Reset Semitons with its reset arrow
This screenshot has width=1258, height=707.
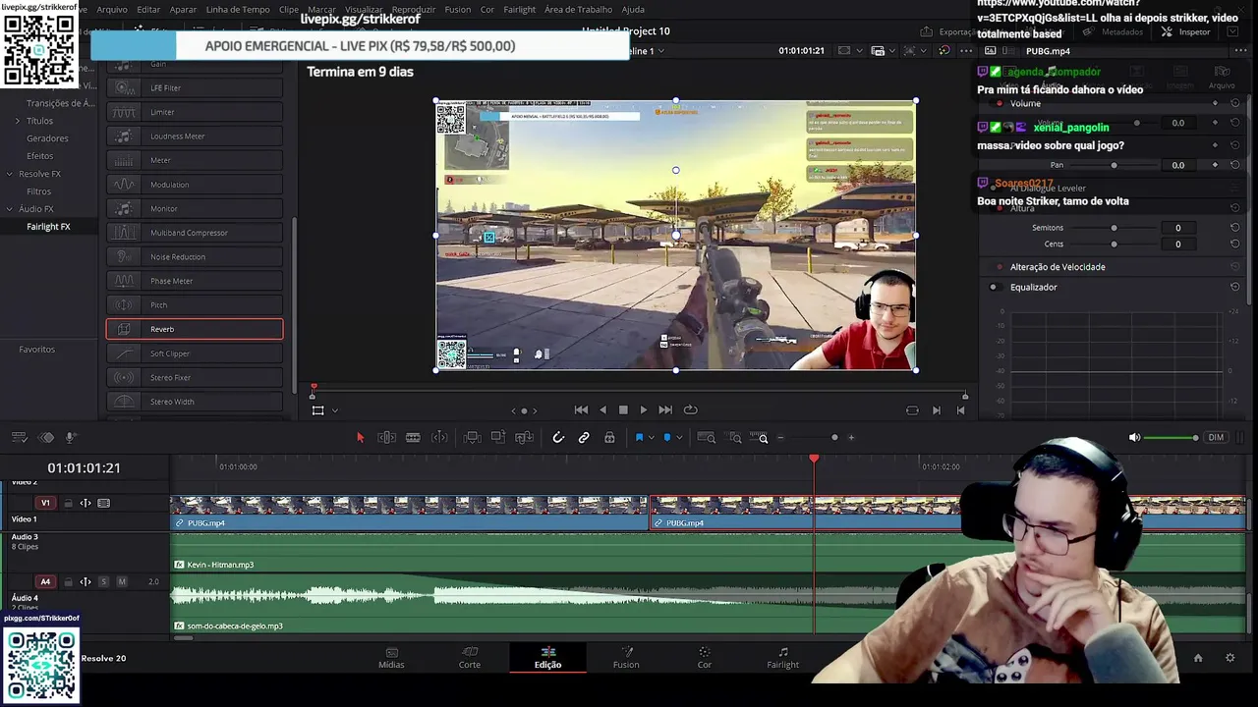point(1235,228)
